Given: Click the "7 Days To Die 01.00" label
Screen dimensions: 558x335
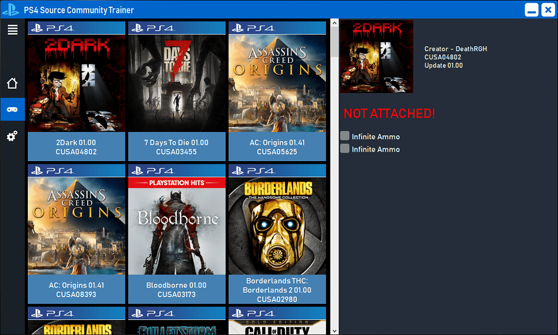Looking at the screenshot, I should (x=176, y=143).
